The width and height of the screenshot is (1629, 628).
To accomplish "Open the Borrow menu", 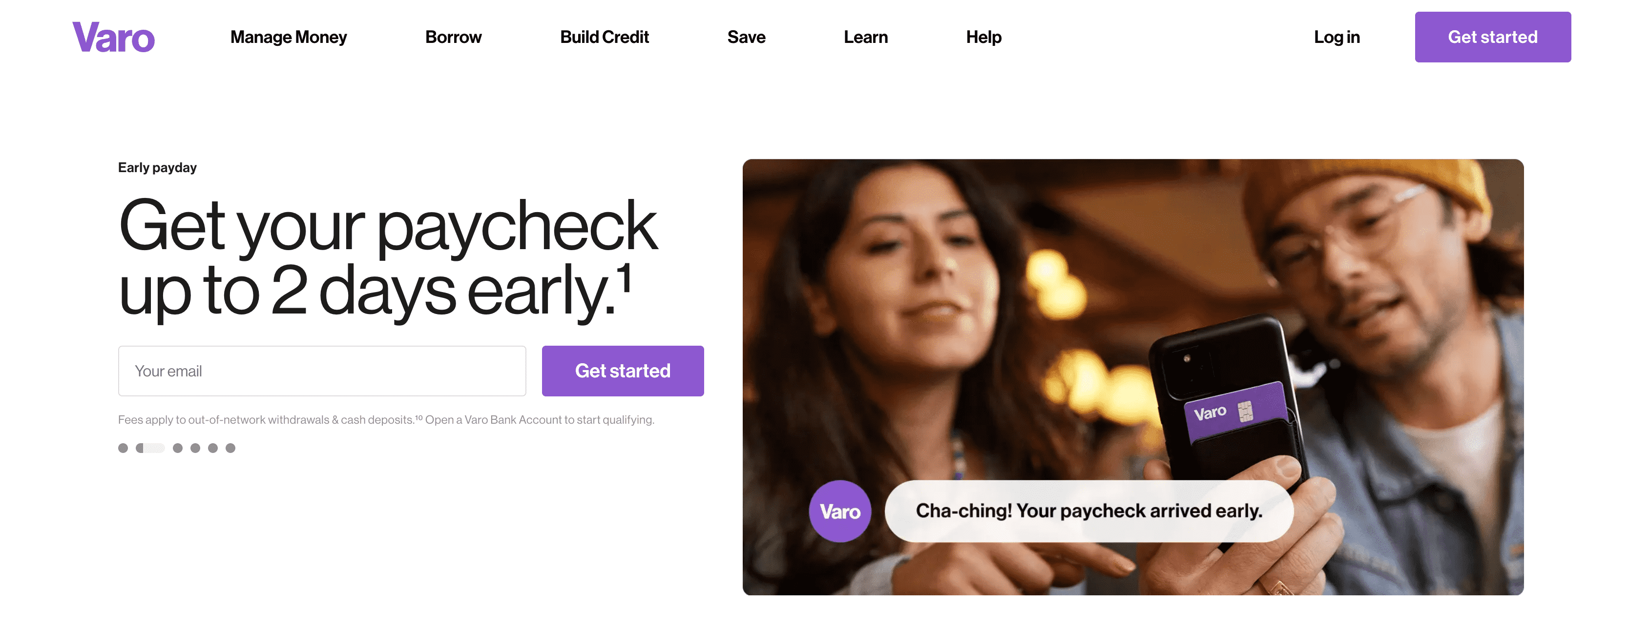I will [454, 37].
